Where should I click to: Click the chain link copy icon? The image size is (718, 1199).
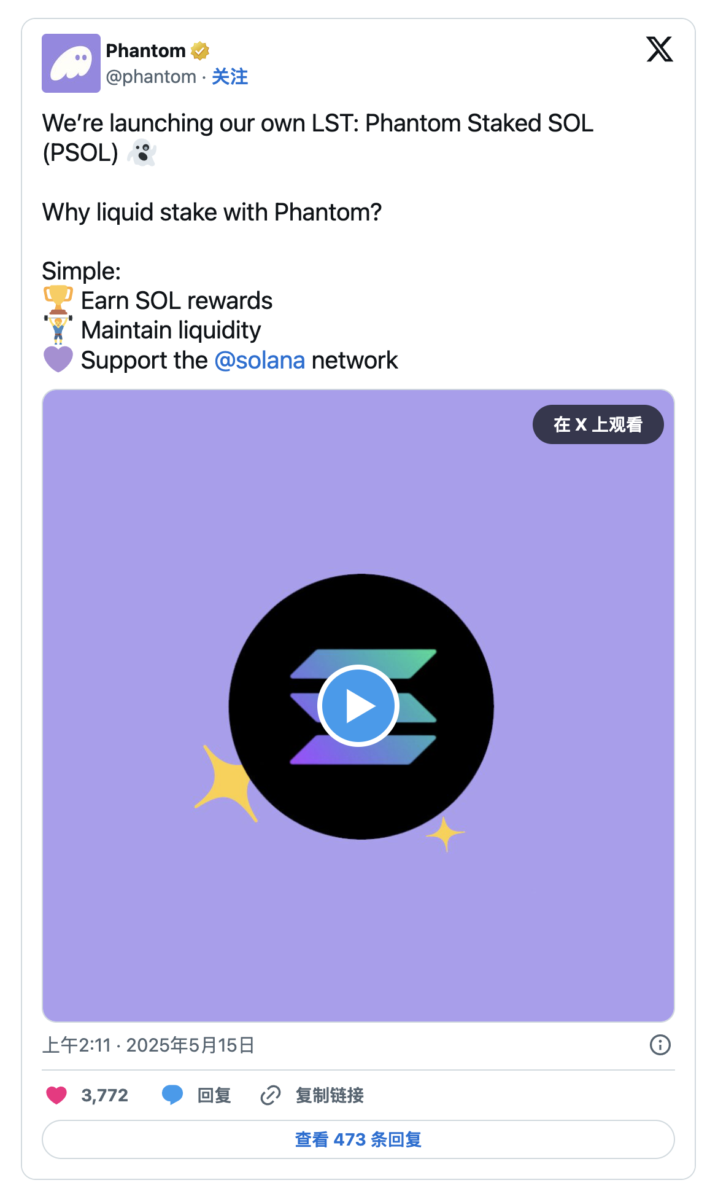pos(271,1095)
